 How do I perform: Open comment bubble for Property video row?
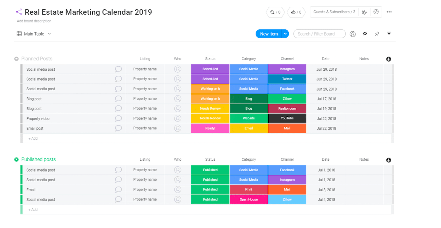click(x=118, y=118)
